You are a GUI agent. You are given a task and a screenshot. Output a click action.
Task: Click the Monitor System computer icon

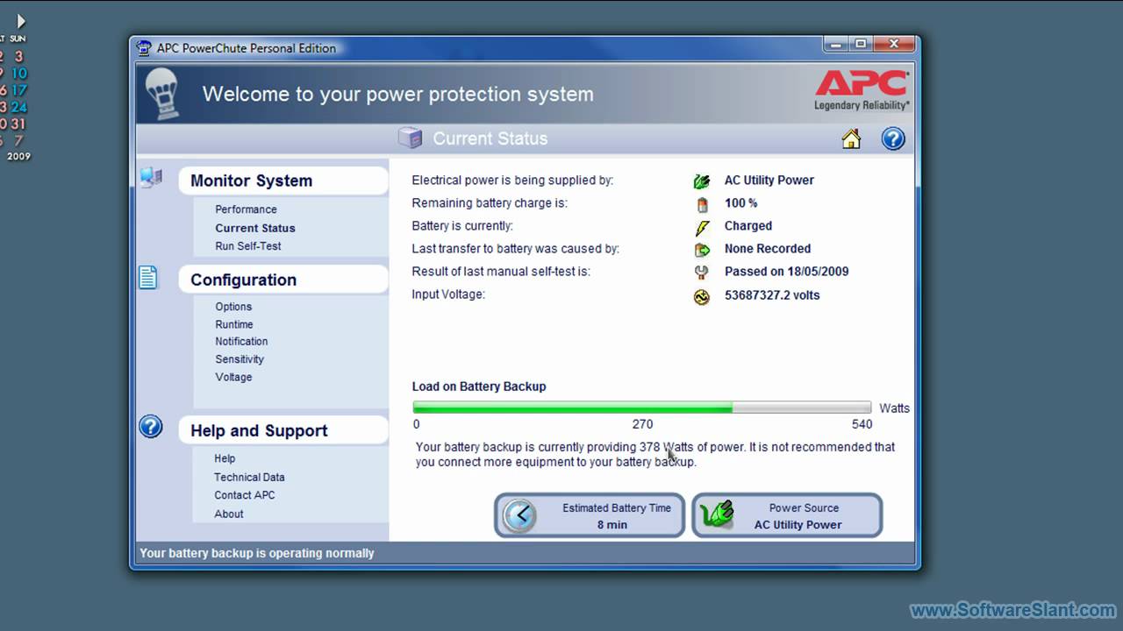151,178
